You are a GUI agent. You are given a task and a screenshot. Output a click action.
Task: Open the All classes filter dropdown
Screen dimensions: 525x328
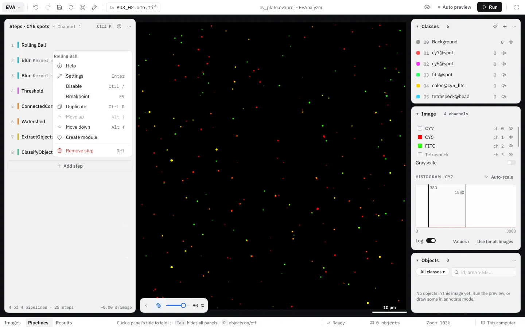click(x=432, y=272)
